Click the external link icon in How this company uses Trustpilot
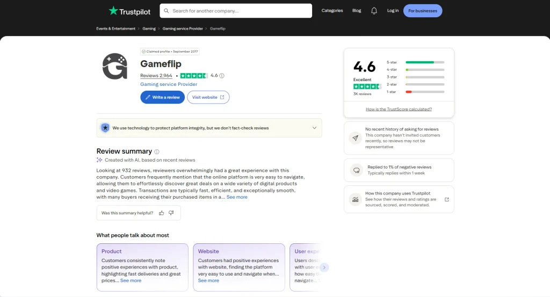 point(446,199)
